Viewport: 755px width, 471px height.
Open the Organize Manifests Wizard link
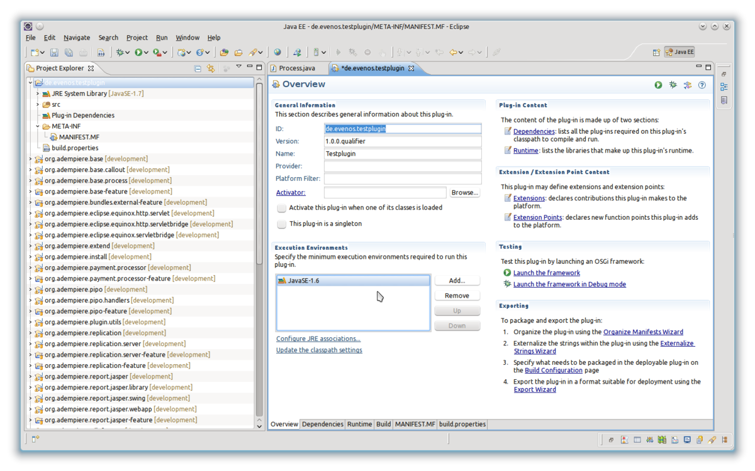point(643,332)
